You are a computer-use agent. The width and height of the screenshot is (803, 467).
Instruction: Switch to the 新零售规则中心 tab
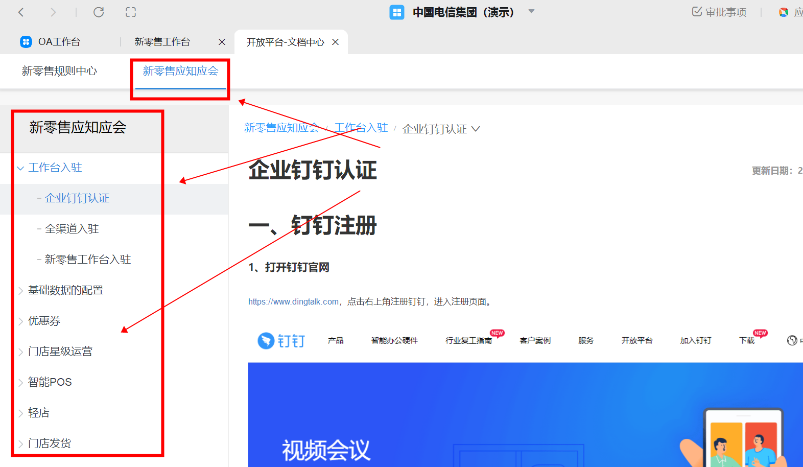59,71
